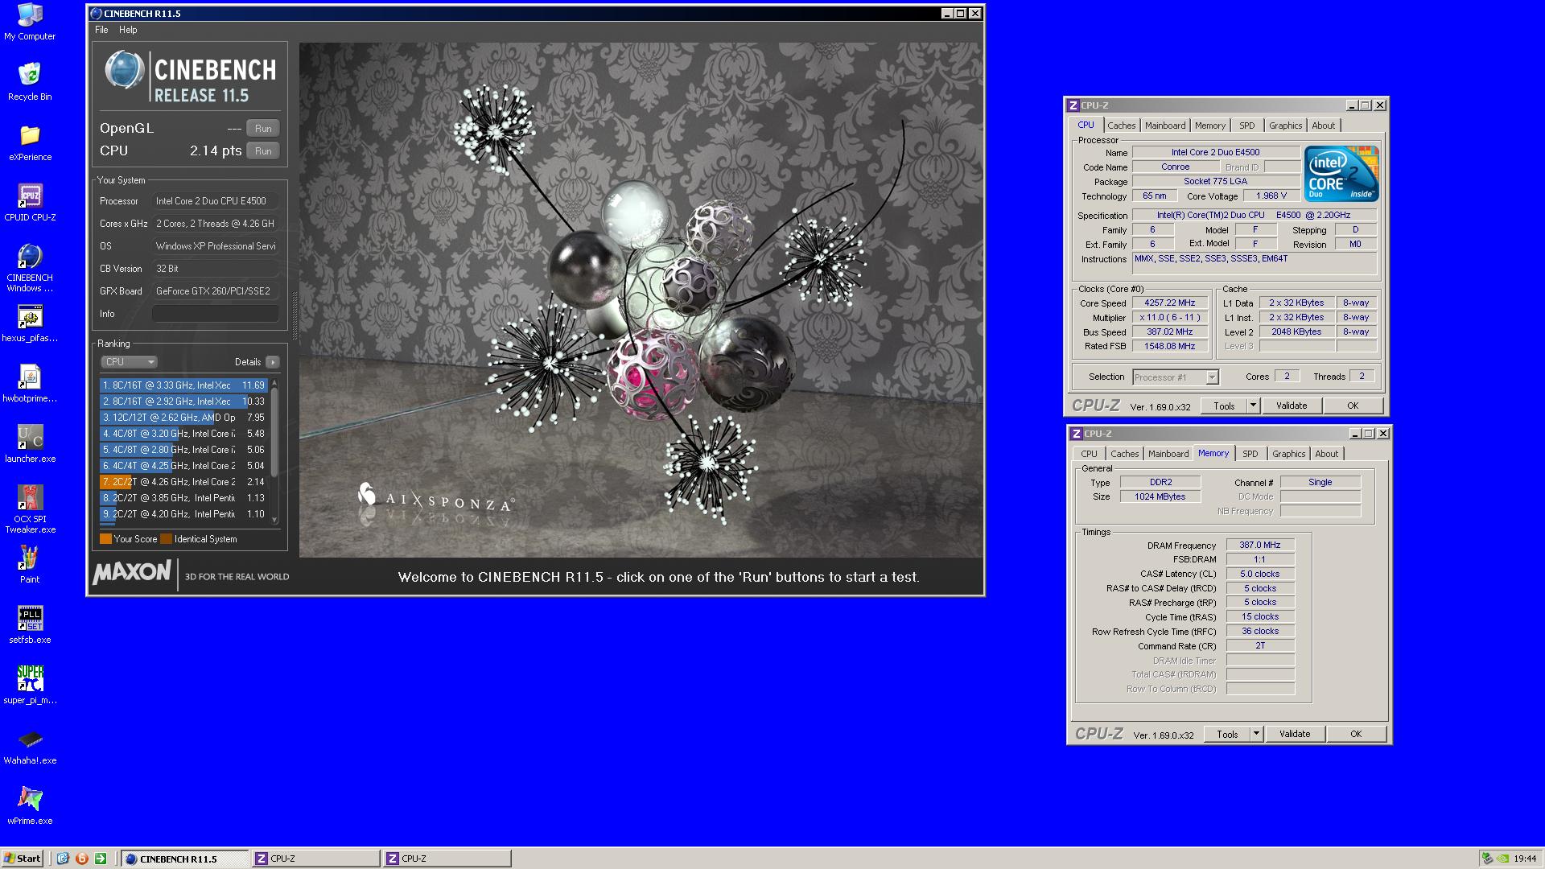Open SPD tab in top CPU-Z window
The image size is (1545, 869).
[x=1247, y=126]
